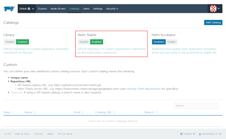Click the Catalog URL sort arrows
The image size is (226, 139).
click(114, 113)
